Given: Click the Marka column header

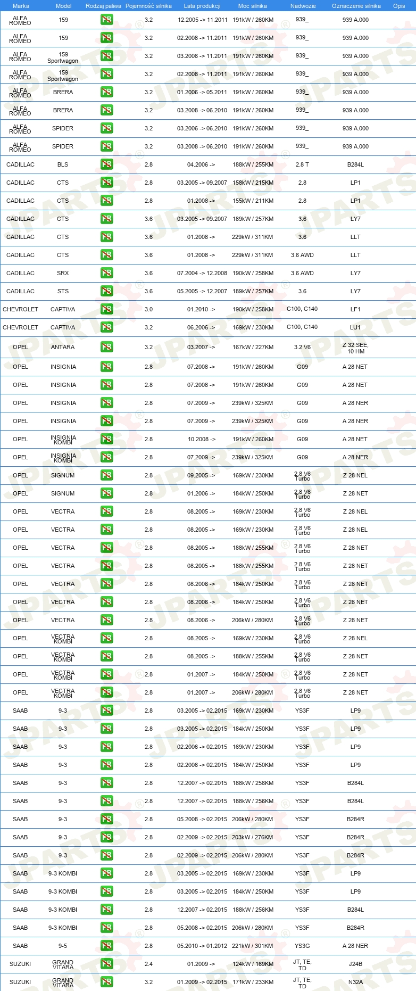Looking at the screenshot, I should (x=21, y=6).
